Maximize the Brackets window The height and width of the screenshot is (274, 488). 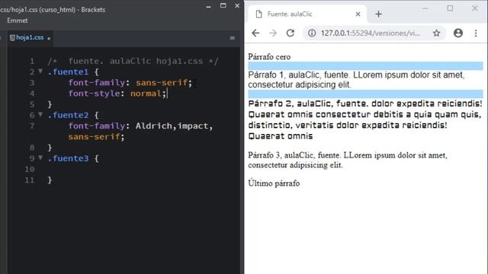click(x=223, y=5)
